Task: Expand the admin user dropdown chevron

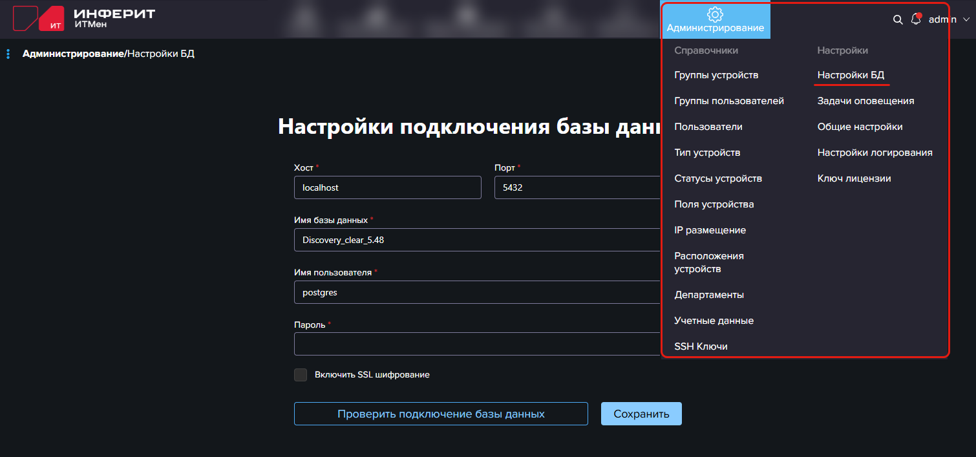Action: point(966,20)
